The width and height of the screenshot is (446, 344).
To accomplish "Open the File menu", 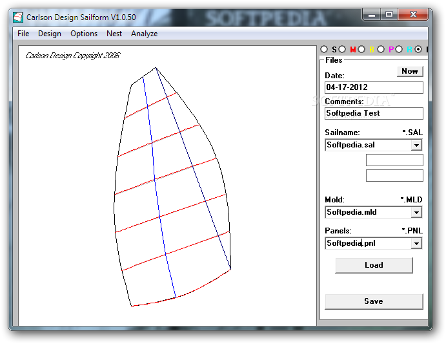I will point(23,34).
